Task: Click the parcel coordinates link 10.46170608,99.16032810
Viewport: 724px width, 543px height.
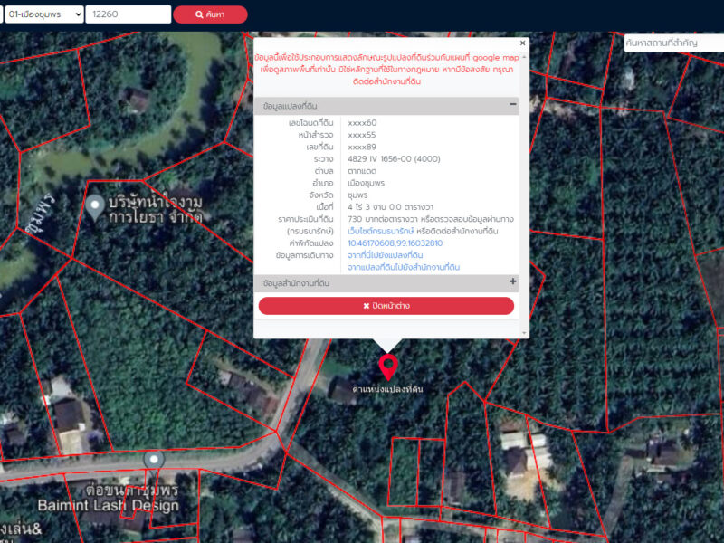Action: (x=395, y=243)
